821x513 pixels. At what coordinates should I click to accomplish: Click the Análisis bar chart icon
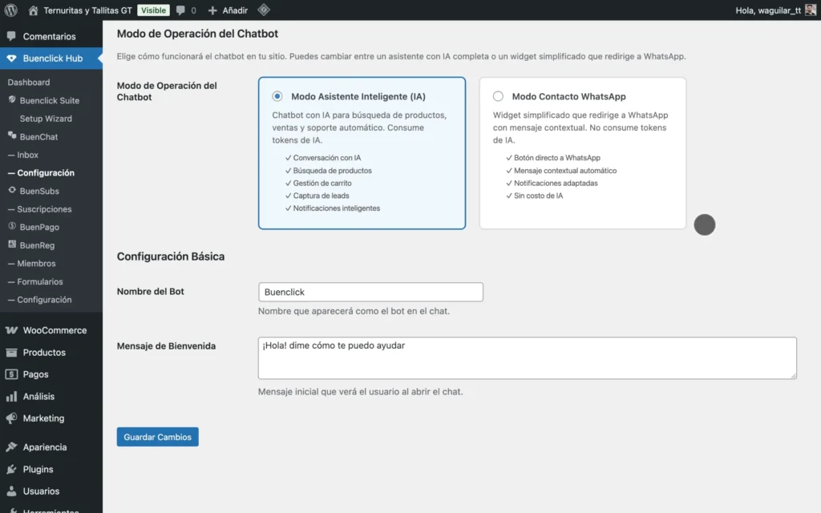tap(11, 397)
